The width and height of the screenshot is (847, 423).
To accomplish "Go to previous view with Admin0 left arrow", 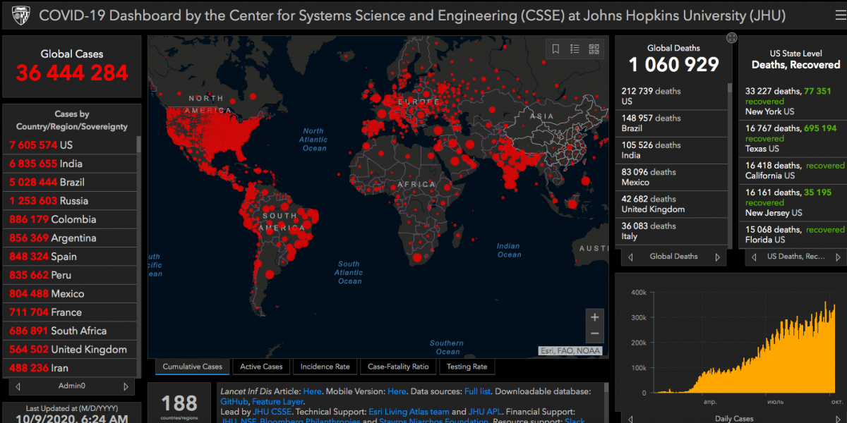I will 18,386.
